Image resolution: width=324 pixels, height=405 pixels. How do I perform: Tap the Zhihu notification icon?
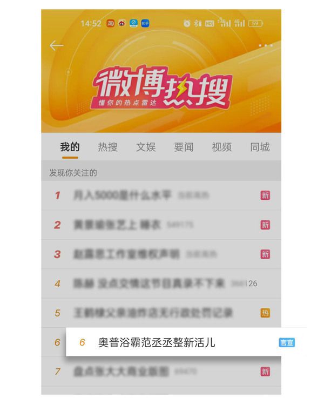coord(145,24)
